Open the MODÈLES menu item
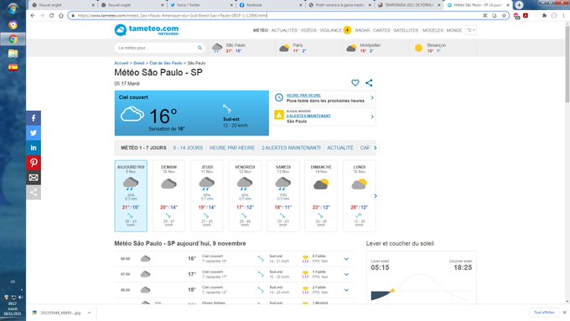This screenshot has height=321, width=570. tap(433, 30)
